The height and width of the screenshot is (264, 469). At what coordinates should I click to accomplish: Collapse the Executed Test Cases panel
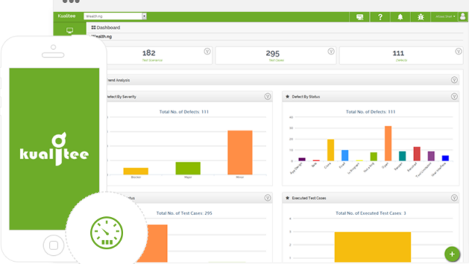(454, 198)
